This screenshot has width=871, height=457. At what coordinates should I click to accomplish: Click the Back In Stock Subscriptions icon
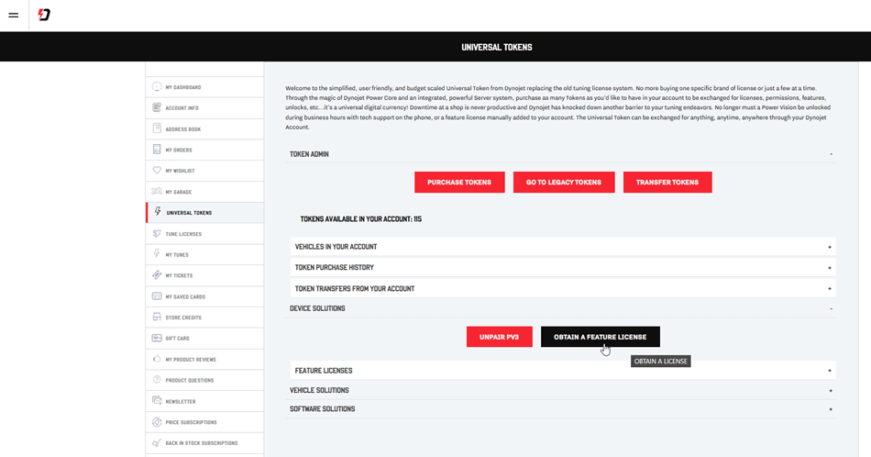[x=157, y=442]
